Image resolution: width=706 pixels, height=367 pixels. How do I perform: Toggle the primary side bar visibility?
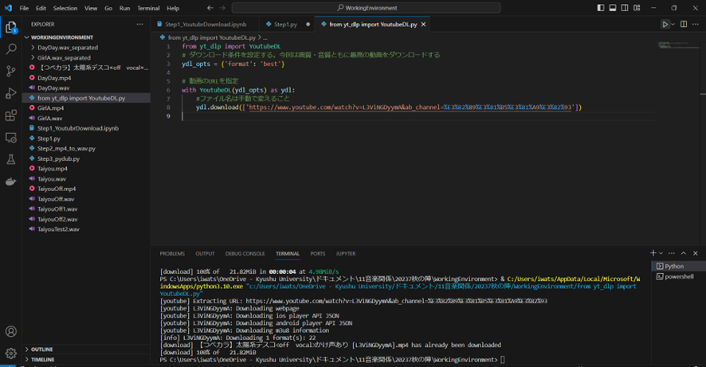[x=600, y=8]
